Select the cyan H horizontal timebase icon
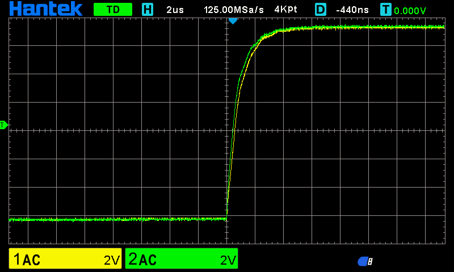Viewport: 454px width, 272px height. click(148, 10)
